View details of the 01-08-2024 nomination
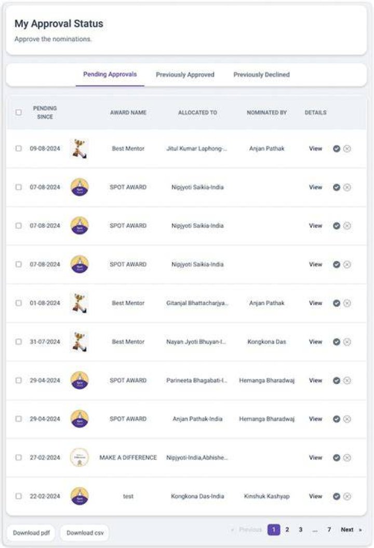This screenshot has width=374, height=548. pos(316,303)
